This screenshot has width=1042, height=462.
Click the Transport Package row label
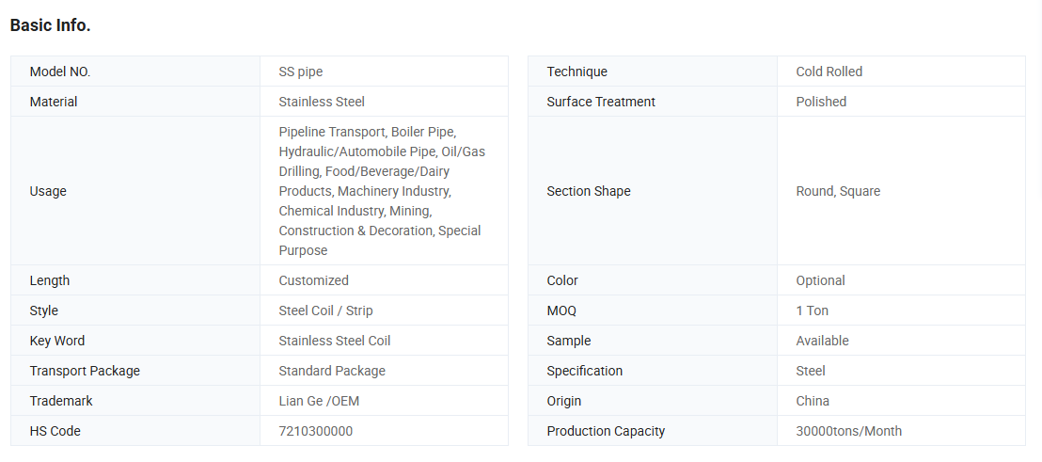[x=85, y=371]
